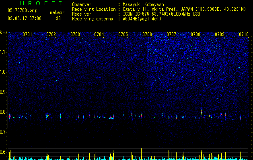
Task: Click the Receiving Location label
Action: (x=94, y=9)
